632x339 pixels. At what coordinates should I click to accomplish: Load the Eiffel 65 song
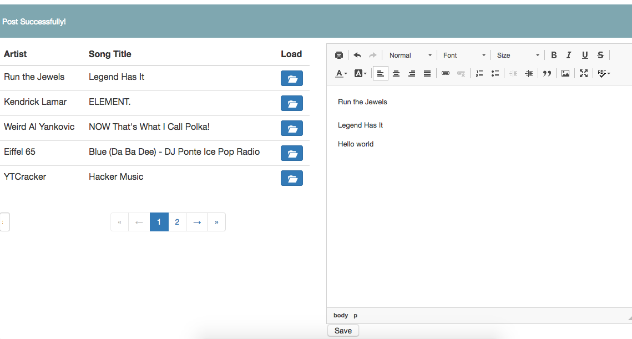point(292,153)
